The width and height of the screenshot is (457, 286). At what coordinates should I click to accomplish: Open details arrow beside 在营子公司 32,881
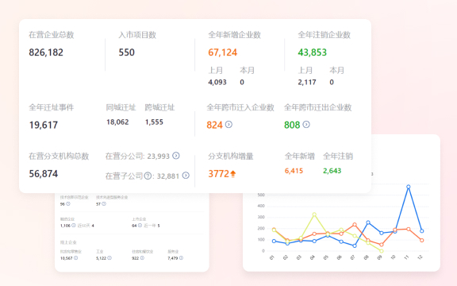[x=186, y=176]
